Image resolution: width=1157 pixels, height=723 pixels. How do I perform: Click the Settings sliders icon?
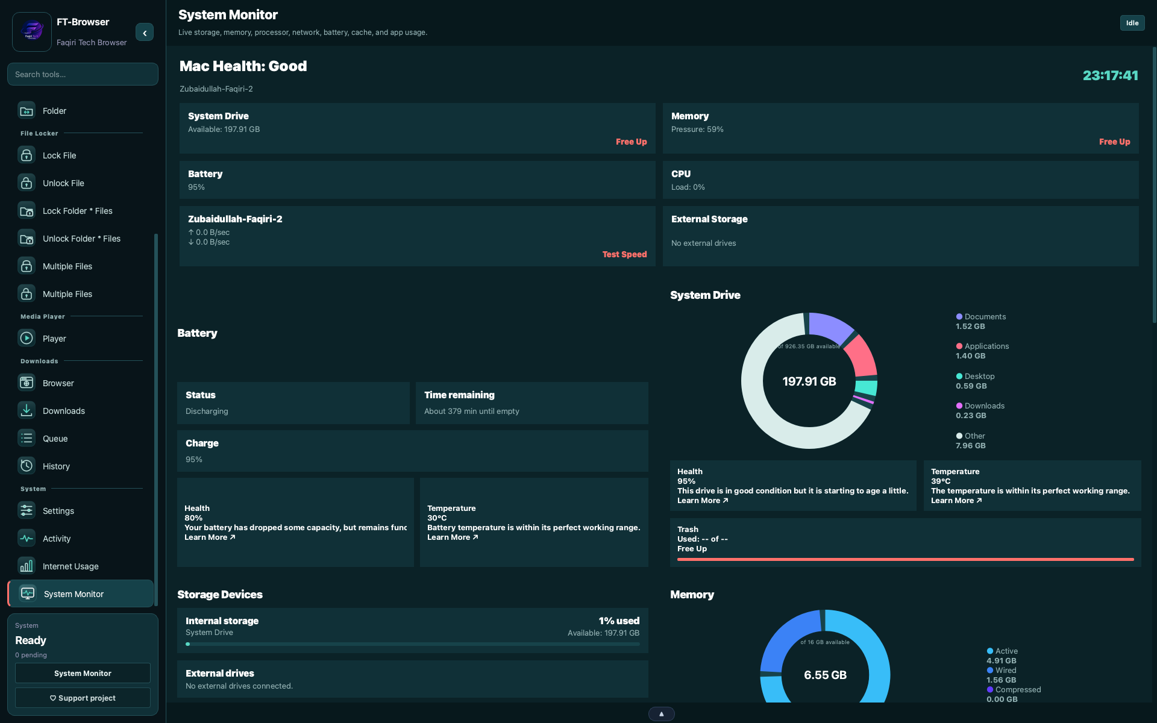(27, 511)
